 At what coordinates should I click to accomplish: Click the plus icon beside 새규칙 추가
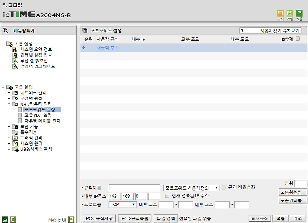pyautogui.click(x=84, y=48)
